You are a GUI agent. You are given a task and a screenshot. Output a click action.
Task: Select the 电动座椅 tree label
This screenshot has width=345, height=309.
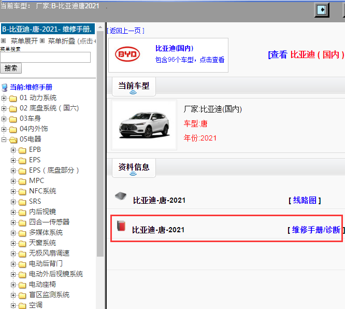42,285
